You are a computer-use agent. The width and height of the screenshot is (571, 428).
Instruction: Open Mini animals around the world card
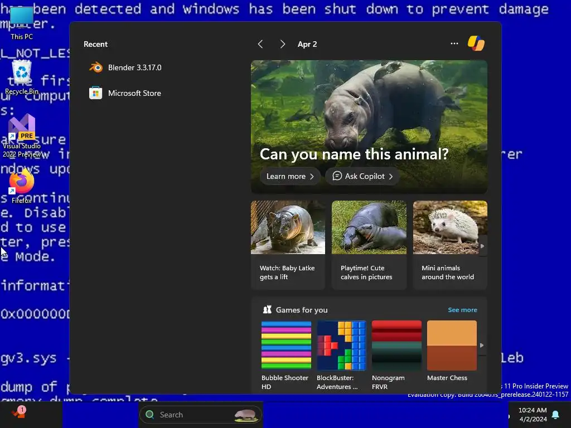click(x=450, y=245)
